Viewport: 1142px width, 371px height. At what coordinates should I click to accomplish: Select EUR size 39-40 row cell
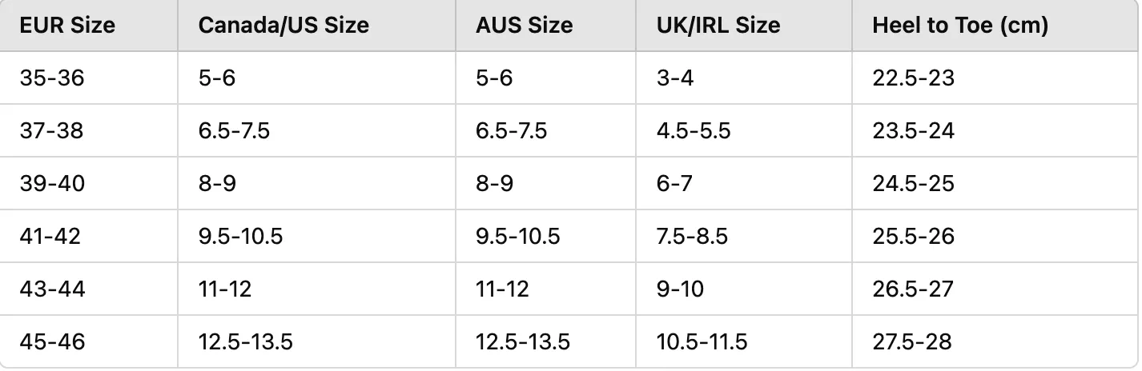coord(89,183)
